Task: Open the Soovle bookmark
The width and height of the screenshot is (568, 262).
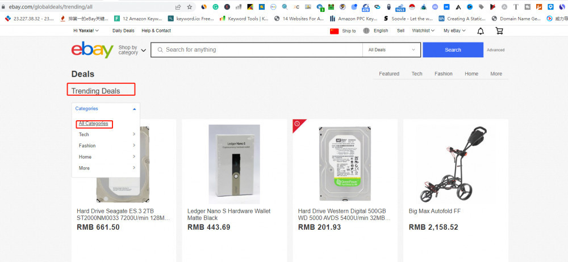Action: (x=407, y=19)
